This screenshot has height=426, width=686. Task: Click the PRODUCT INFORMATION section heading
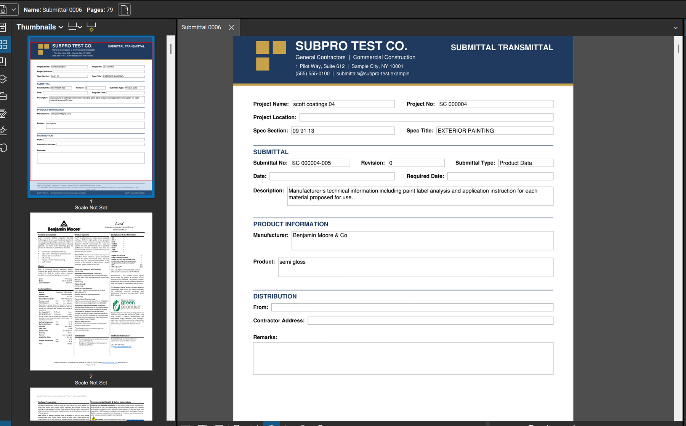coord(290,224)
